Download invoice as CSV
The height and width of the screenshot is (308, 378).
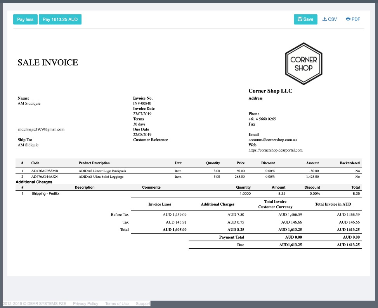click(329, 19)
